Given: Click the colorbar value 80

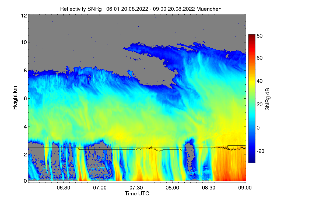Looking at the screenshot, I should click(259, 35).
